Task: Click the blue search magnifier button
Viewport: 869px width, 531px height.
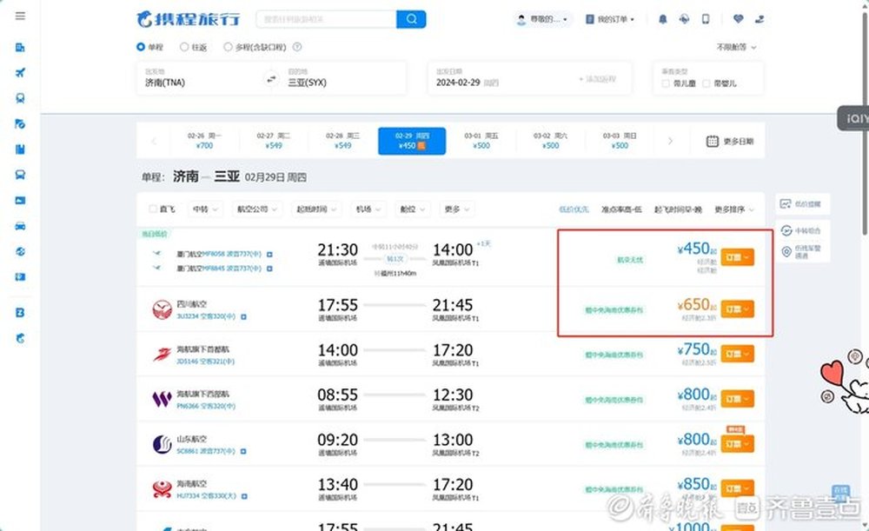Action: [411, 19]
